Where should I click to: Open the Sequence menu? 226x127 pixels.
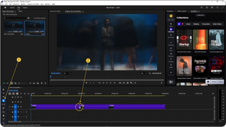click(x=16, y=4)
